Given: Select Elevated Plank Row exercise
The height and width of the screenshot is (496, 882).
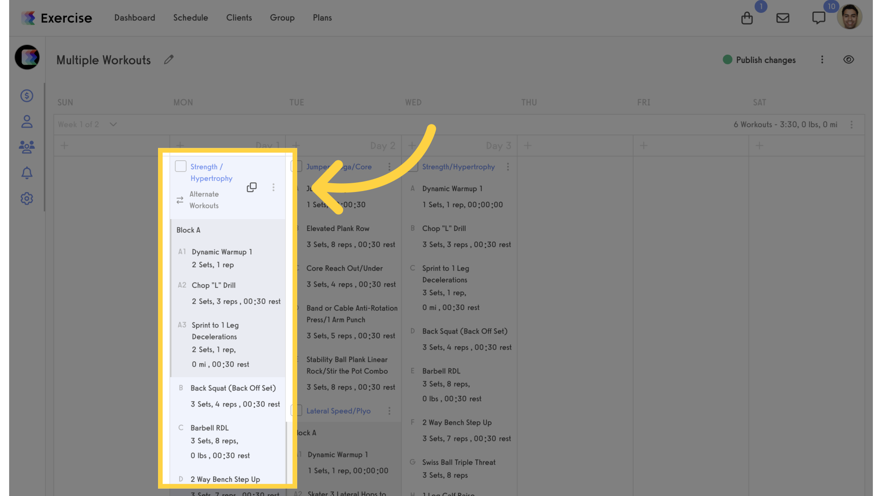Looking at the screenshot, I should point(338,229).
